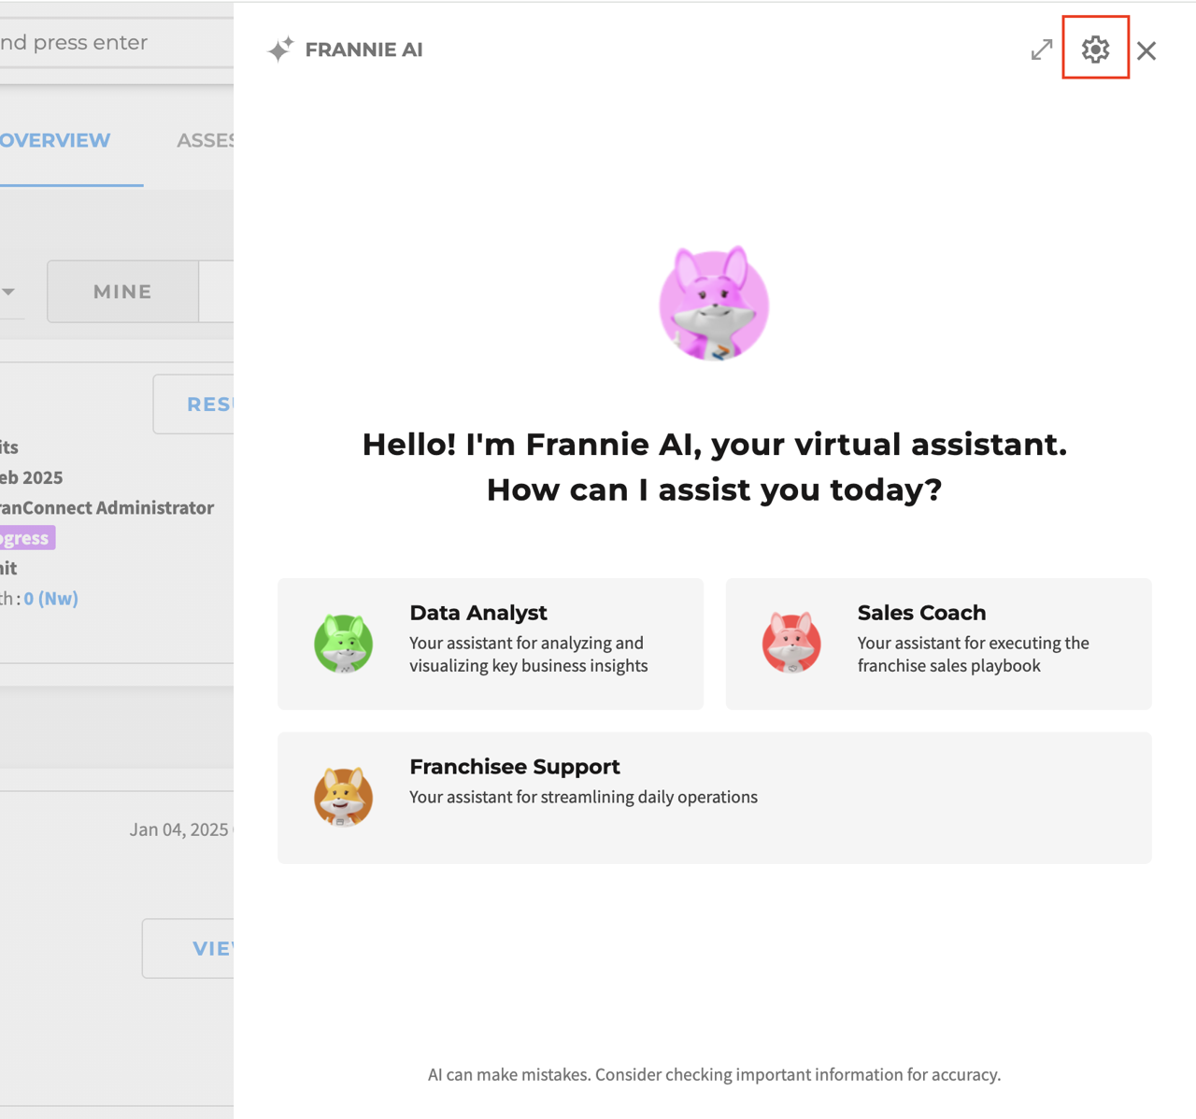Select the Data Analyst heading text
The image size is (1196, 1119).
click(x=477, y=613)
